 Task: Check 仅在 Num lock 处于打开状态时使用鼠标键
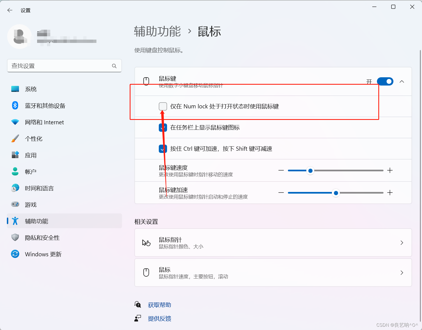[163, 106]
